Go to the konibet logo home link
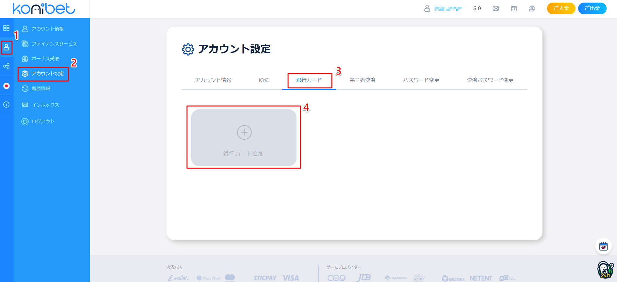The image size is (617, 282). click(x=44, y=9)
